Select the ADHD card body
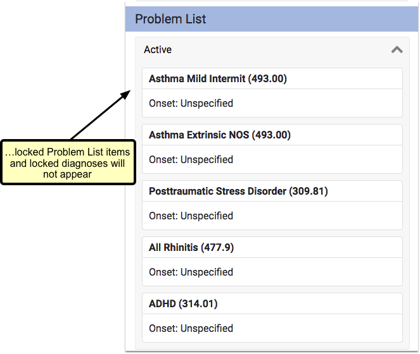The width and height of the screenshot is (420, 354). (x=272, y=328)
